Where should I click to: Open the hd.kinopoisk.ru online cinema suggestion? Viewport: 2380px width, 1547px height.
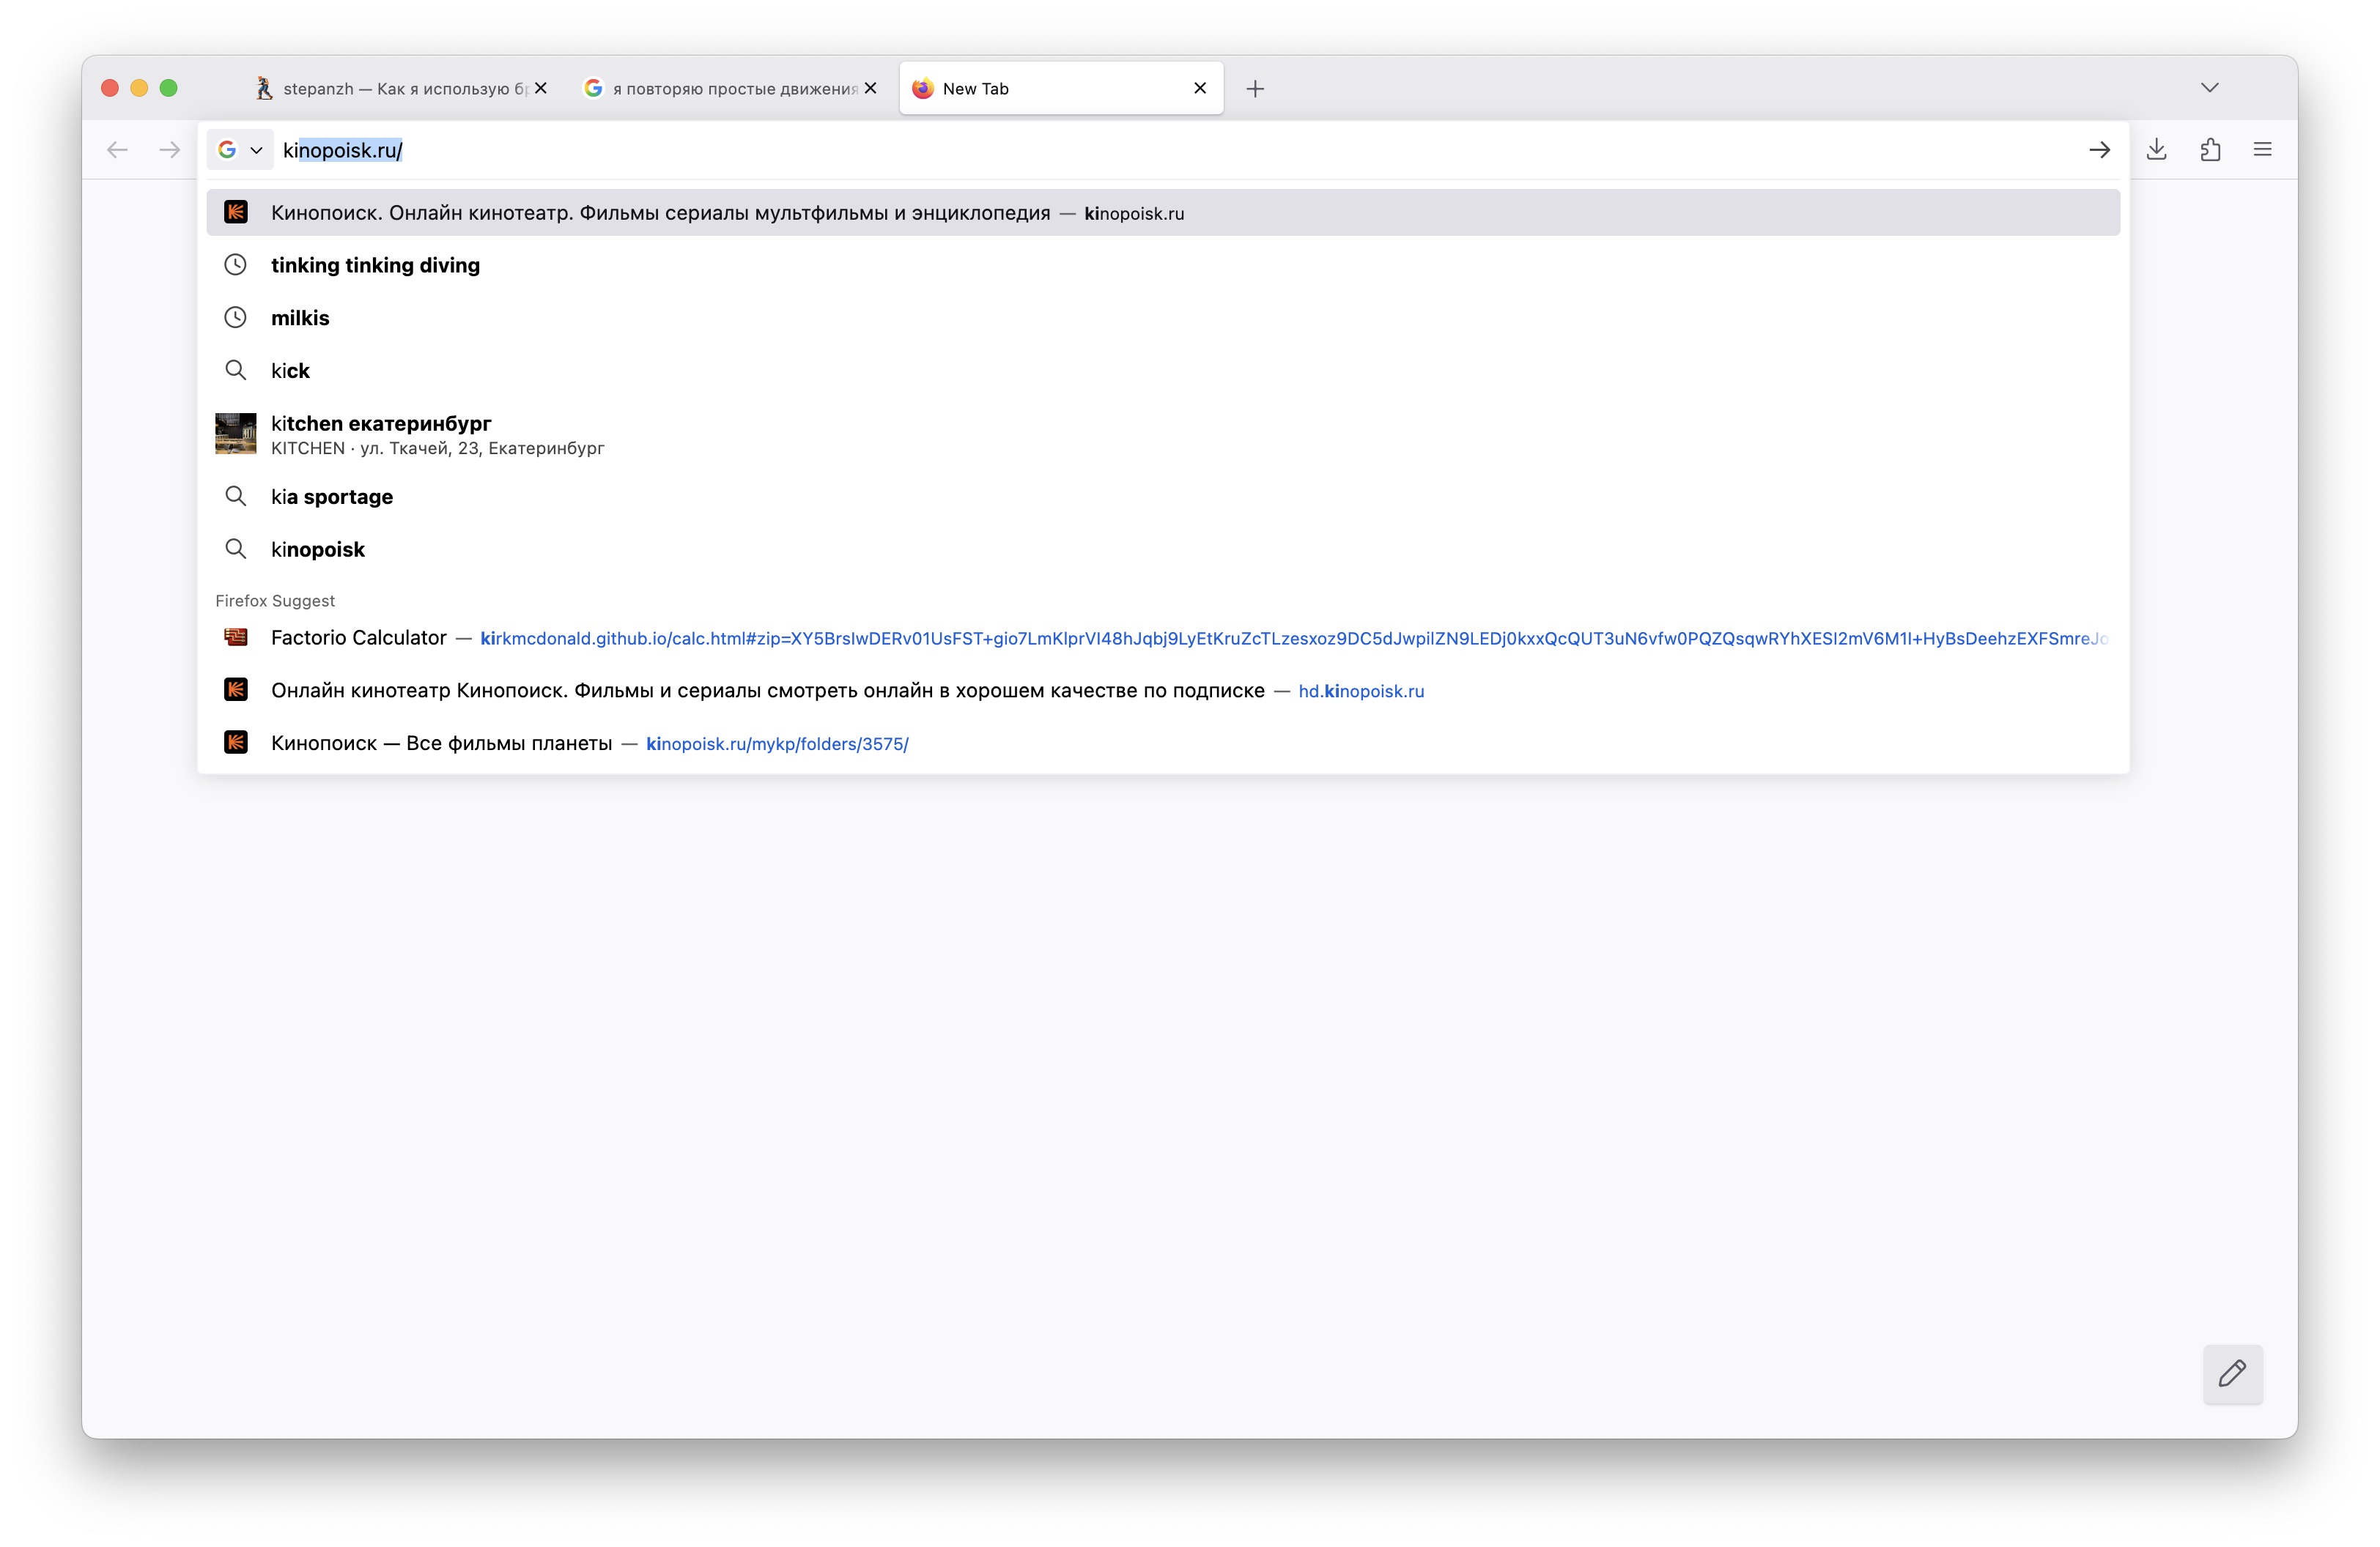click(x=1163, y=691)
